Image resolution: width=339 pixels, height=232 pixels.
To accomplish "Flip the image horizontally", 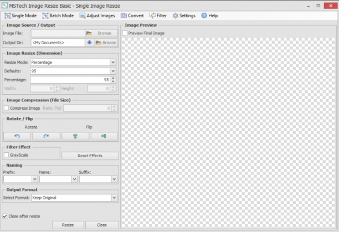I will (104, 136).
